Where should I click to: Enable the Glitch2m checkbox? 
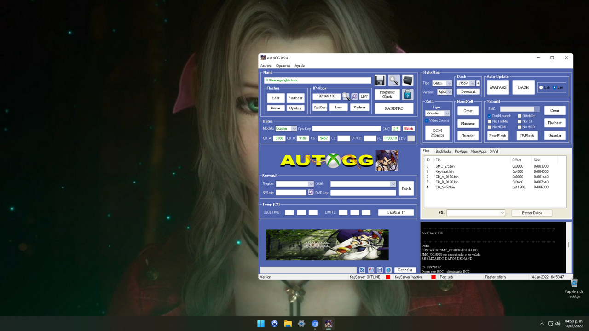tap(520, 116)
